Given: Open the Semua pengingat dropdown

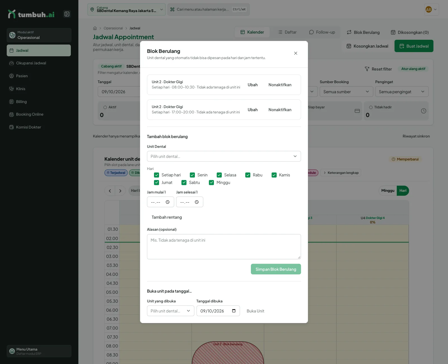Looking at the screenshot, I should pos(402,92).
